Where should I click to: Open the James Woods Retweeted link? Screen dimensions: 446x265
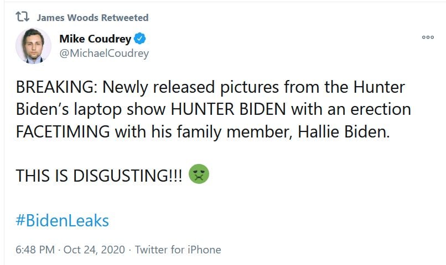click(x=92, y=18)
